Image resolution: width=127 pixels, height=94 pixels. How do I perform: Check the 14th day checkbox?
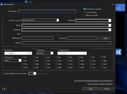[x=79, y=61]
